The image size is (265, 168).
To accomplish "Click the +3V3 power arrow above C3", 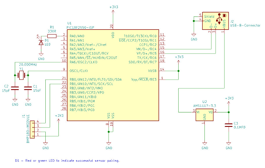I will pyautogui.click(x=229, y=103).
